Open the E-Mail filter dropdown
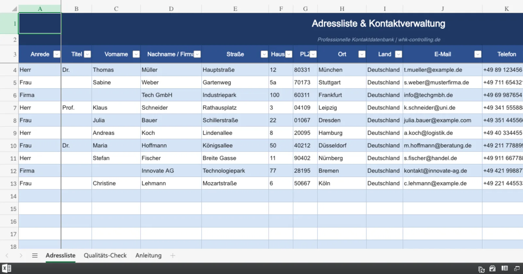This screenshot has height=274, width=523. (x=478, y=54)
